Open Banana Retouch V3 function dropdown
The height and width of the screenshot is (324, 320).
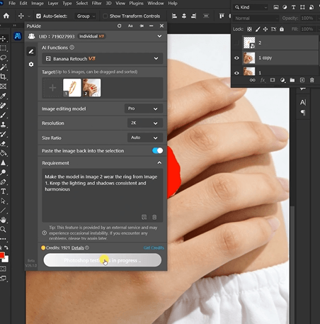click(103, 59)
